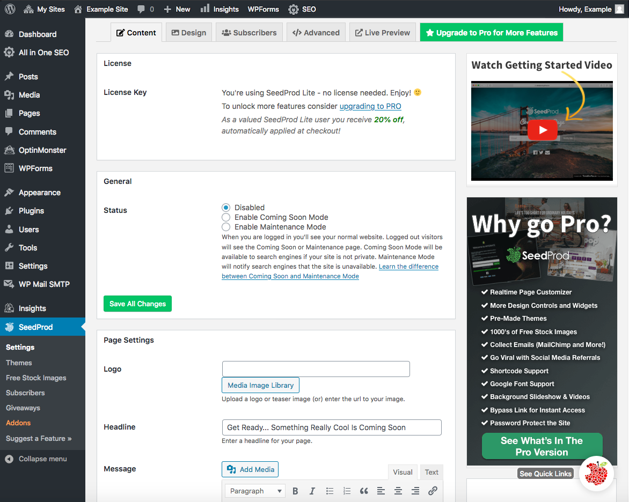Screen dimensions: 629x502
Task: Play the Getting Started video
Action: tap(543, 130)
